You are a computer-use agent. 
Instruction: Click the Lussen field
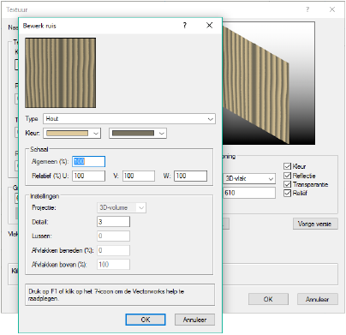click(x=113, y=236)
